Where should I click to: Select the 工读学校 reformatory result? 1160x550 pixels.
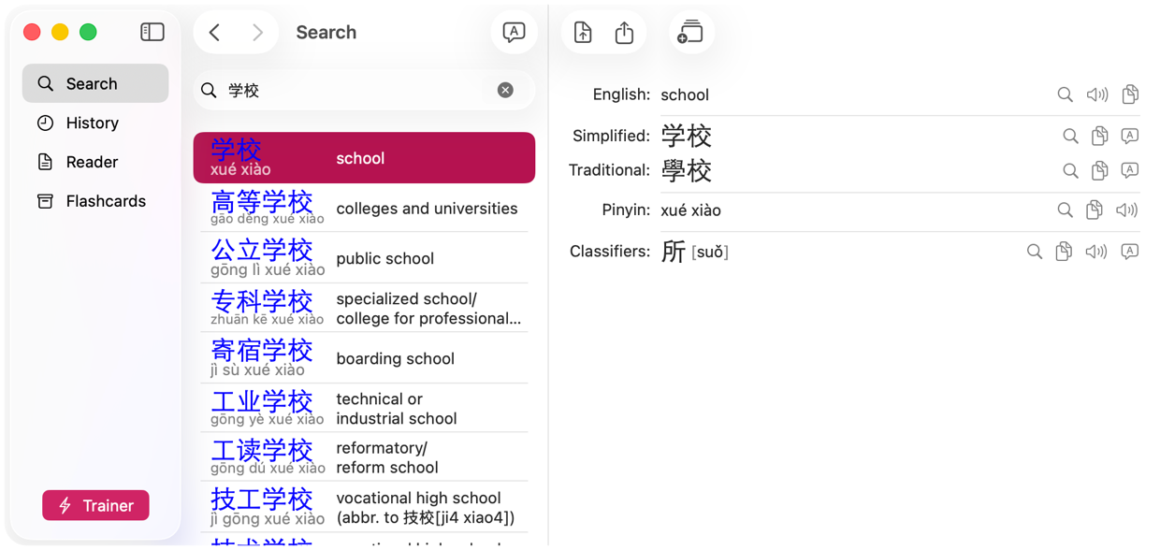364,457
